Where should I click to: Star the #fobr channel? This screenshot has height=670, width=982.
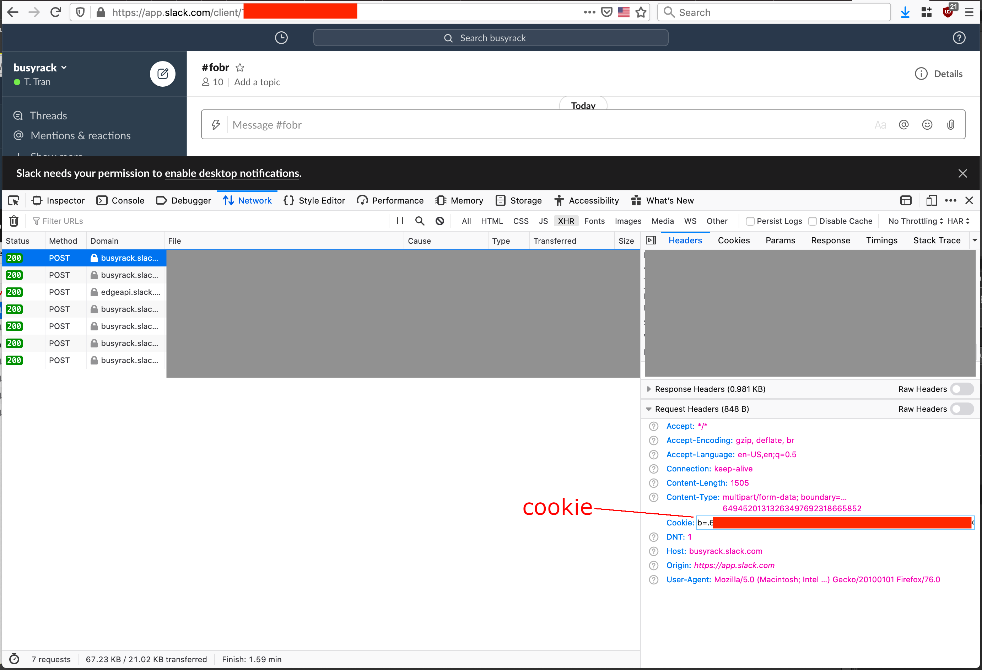click(x=240, y=67)
